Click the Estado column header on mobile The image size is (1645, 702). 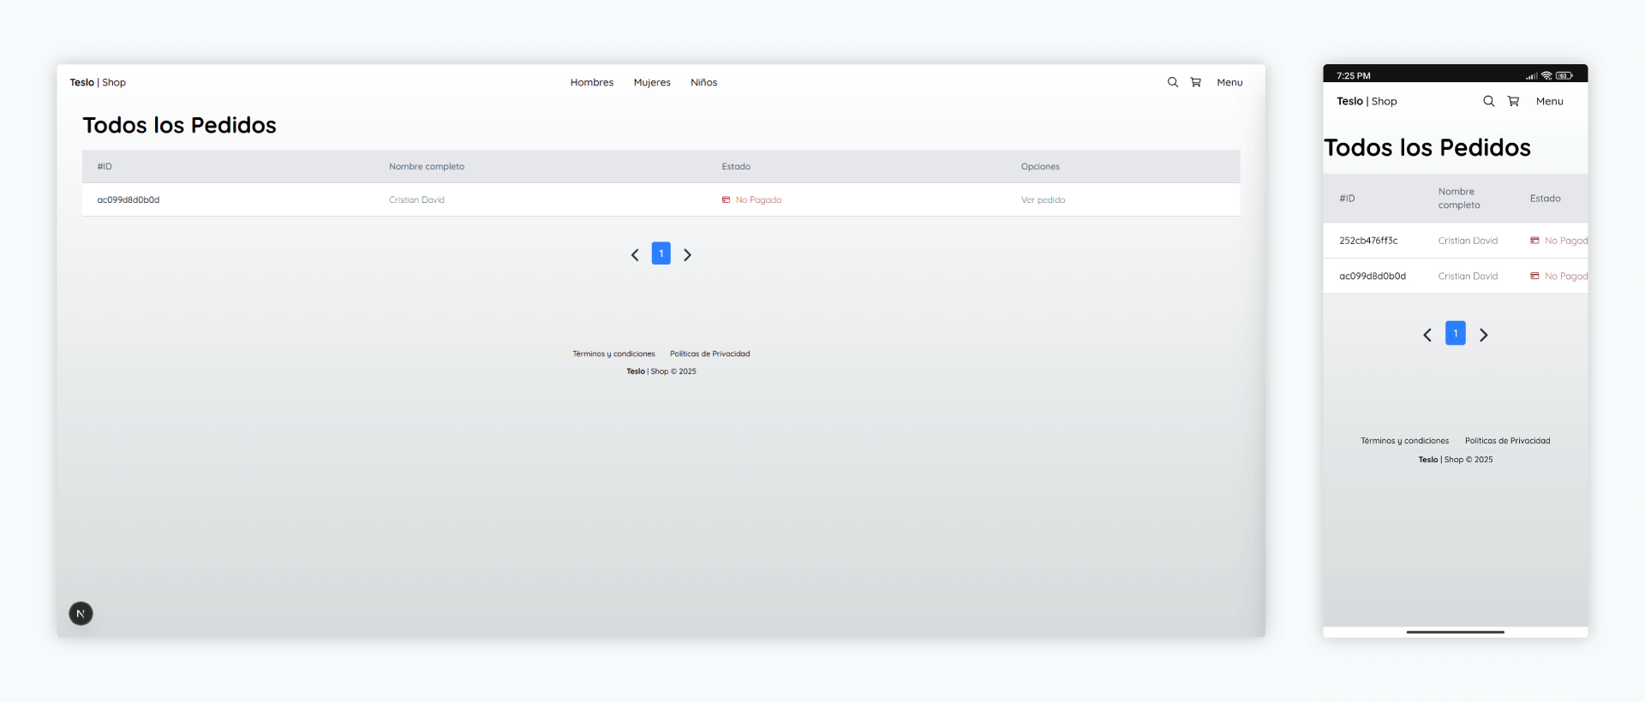click(x=1546, y=199)
